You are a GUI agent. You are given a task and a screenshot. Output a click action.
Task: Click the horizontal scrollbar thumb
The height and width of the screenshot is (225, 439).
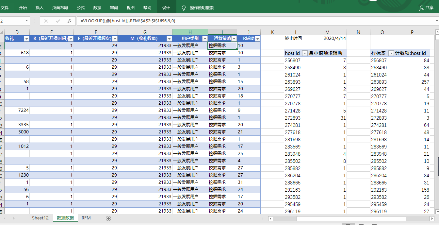(x=351, y=218)
